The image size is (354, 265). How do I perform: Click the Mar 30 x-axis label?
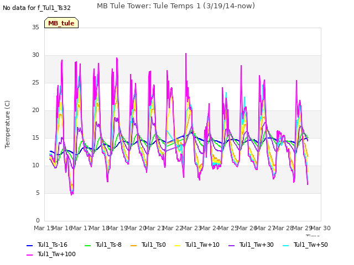point(321,228)
